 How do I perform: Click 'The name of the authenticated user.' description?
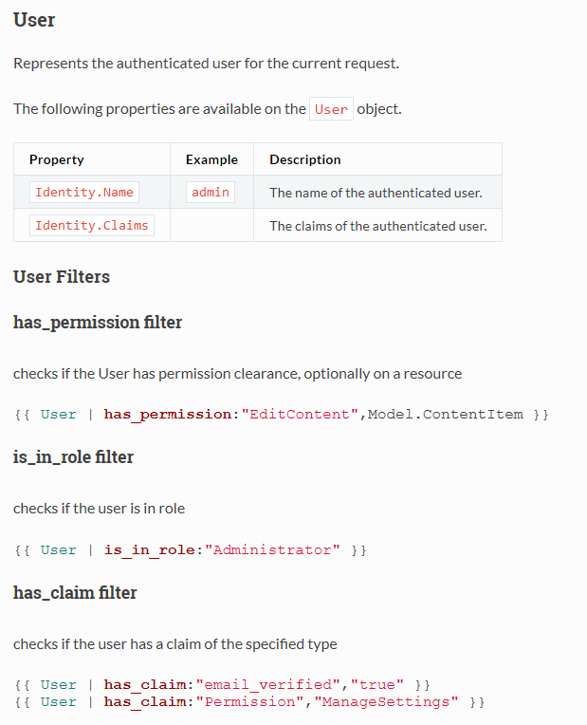click(x=376, y=193)
